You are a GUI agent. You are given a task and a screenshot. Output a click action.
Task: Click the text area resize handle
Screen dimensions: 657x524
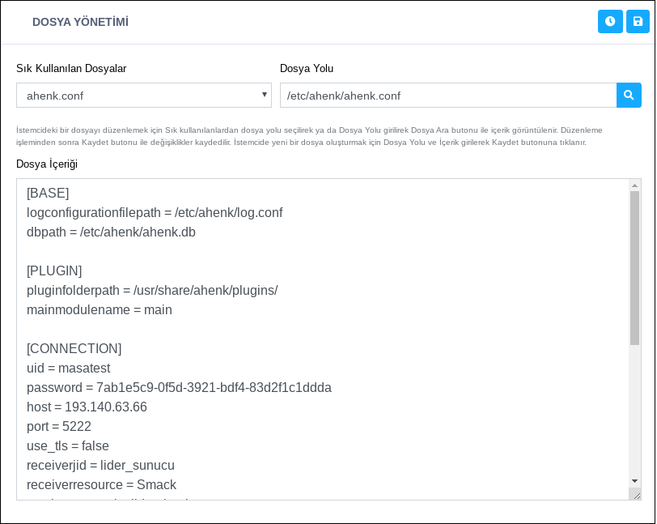(636, 495)
